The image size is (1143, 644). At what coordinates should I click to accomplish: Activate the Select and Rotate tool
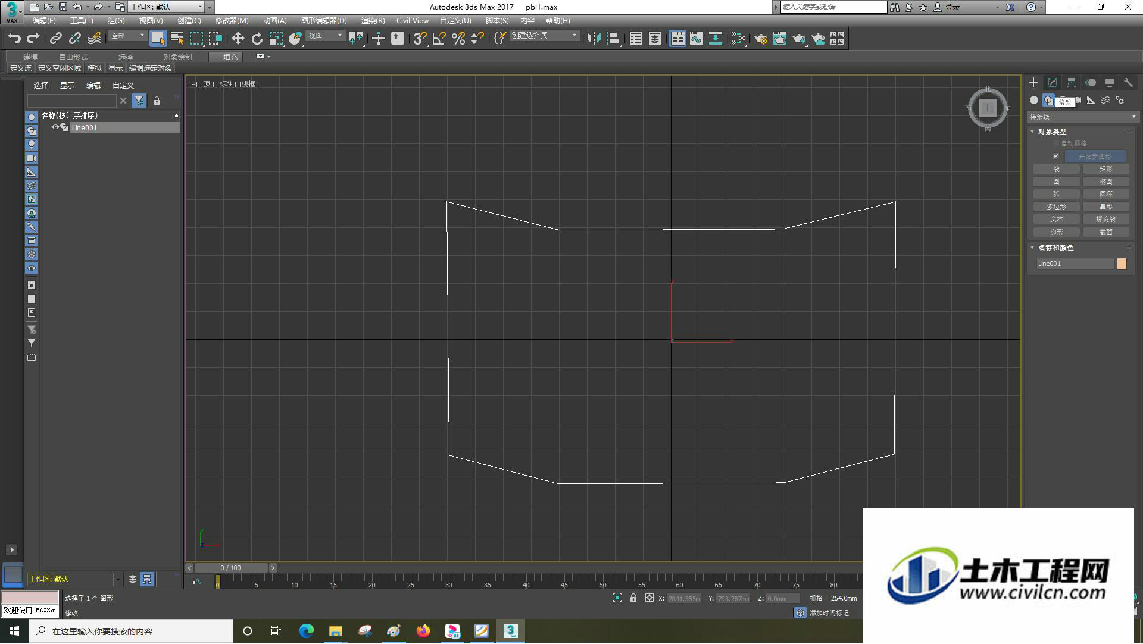[257, 39]
